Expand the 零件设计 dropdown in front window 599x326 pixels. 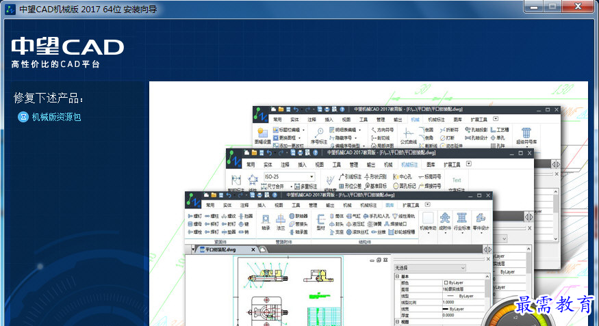(481, 222)
